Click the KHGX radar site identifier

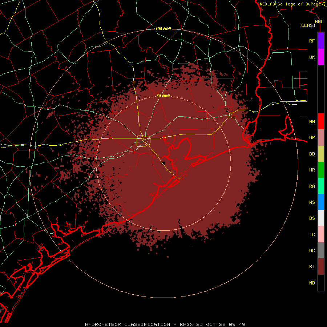pos(187,324)
